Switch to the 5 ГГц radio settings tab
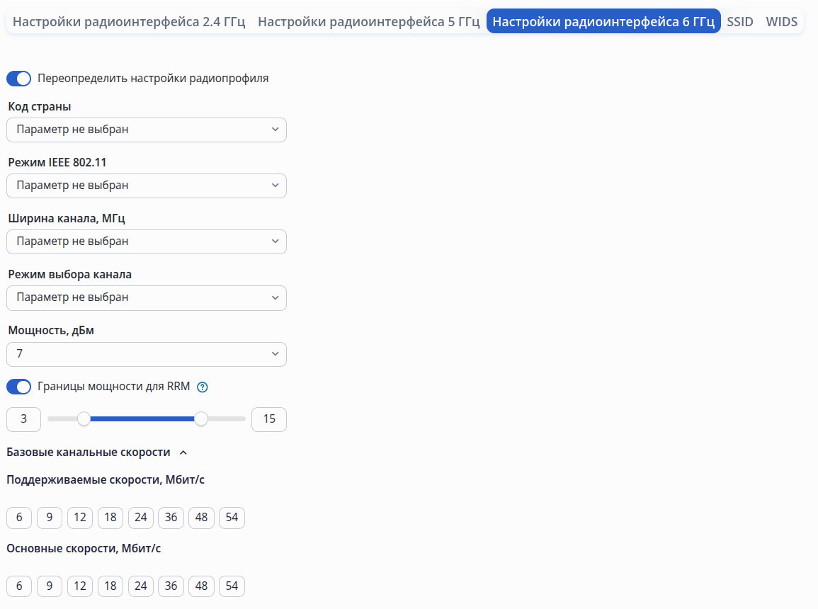The width and height of the screenshot is (818, 609). pos(368,22)
